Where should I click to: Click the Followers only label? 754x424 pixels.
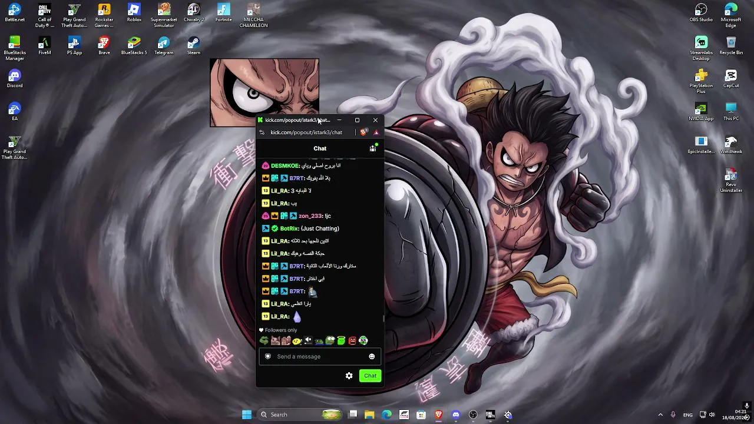click(281, 330)
